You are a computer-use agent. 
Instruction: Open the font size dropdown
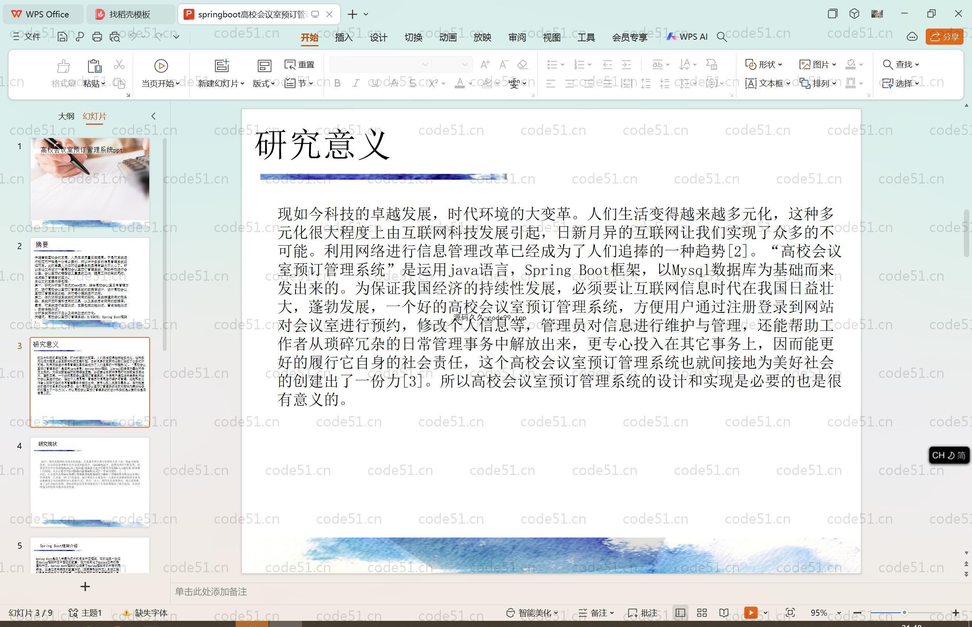pos(465,64)
